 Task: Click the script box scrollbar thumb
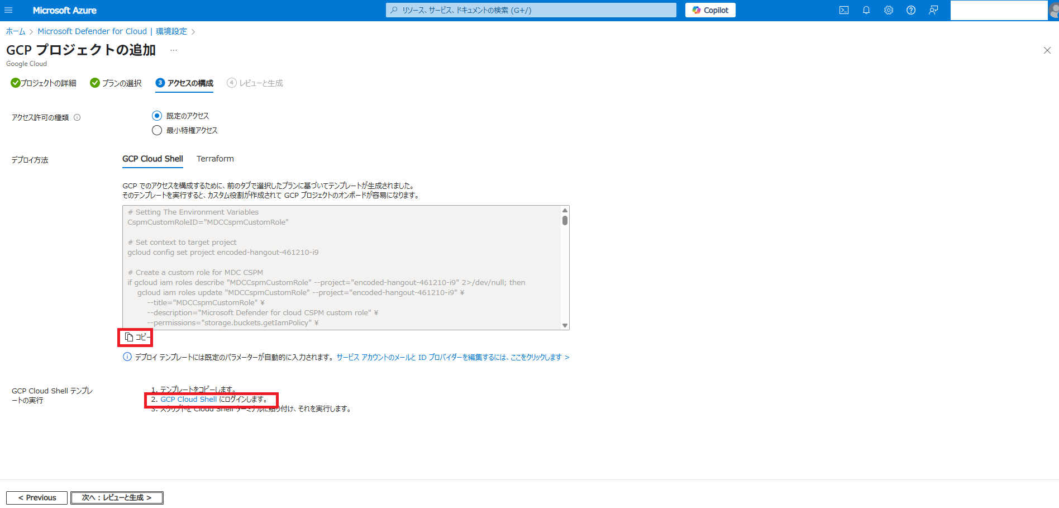pos(565,220)
